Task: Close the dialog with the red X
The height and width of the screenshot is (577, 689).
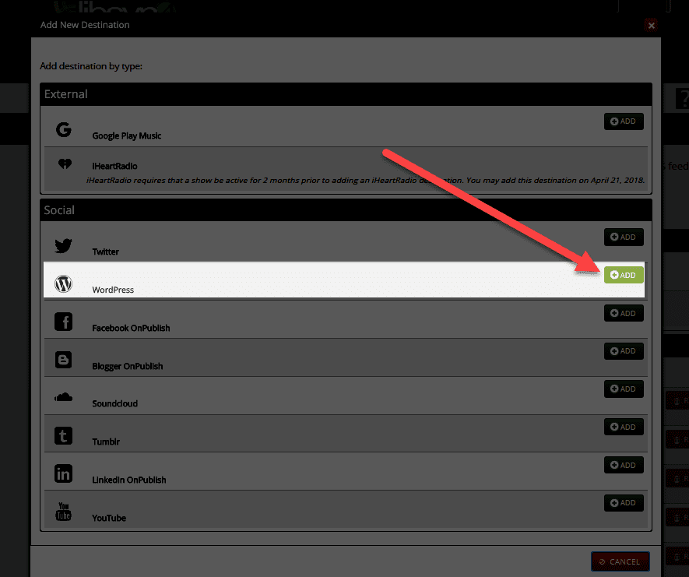Action: click(651, 25)
